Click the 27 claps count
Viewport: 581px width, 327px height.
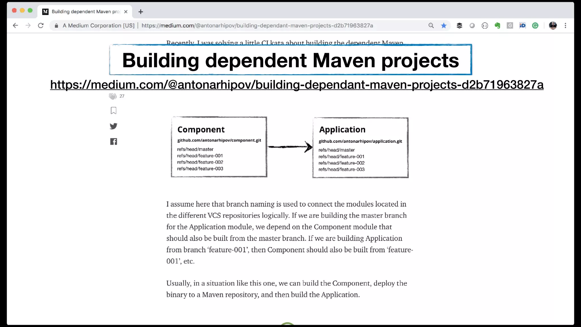point(122,96)
